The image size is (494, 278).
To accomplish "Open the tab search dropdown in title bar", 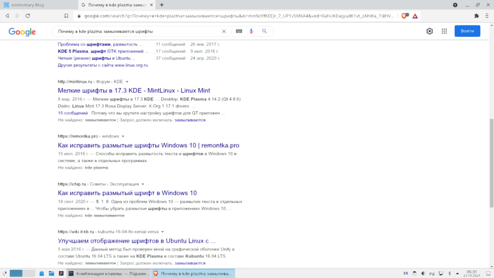I will tap(455, 5).
